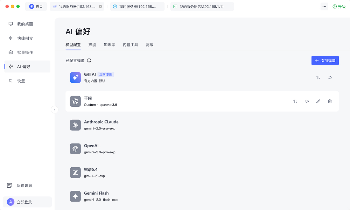Screen dimensions: 350x210
Task: Collapse the sidebar with chevron button
Action: (x=55, y=110)
